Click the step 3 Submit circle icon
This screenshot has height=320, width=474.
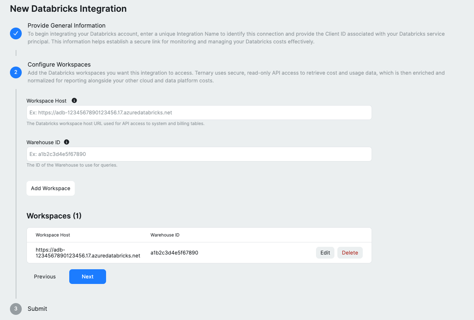pos(16,309)
